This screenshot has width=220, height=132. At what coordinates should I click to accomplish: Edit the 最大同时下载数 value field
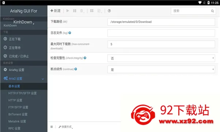point(161,44)
